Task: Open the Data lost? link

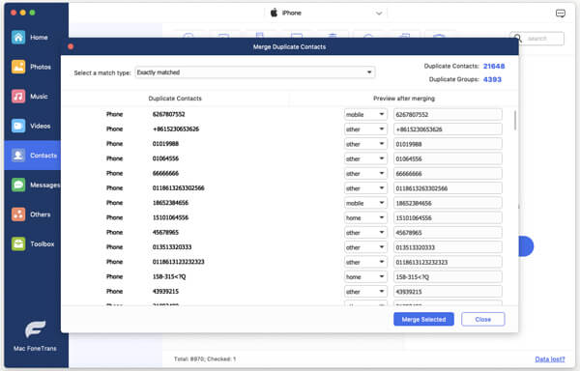Action: [x=550, y=359]
